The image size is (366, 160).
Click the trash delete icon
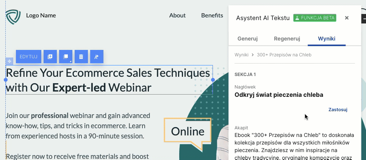point(81,57)
